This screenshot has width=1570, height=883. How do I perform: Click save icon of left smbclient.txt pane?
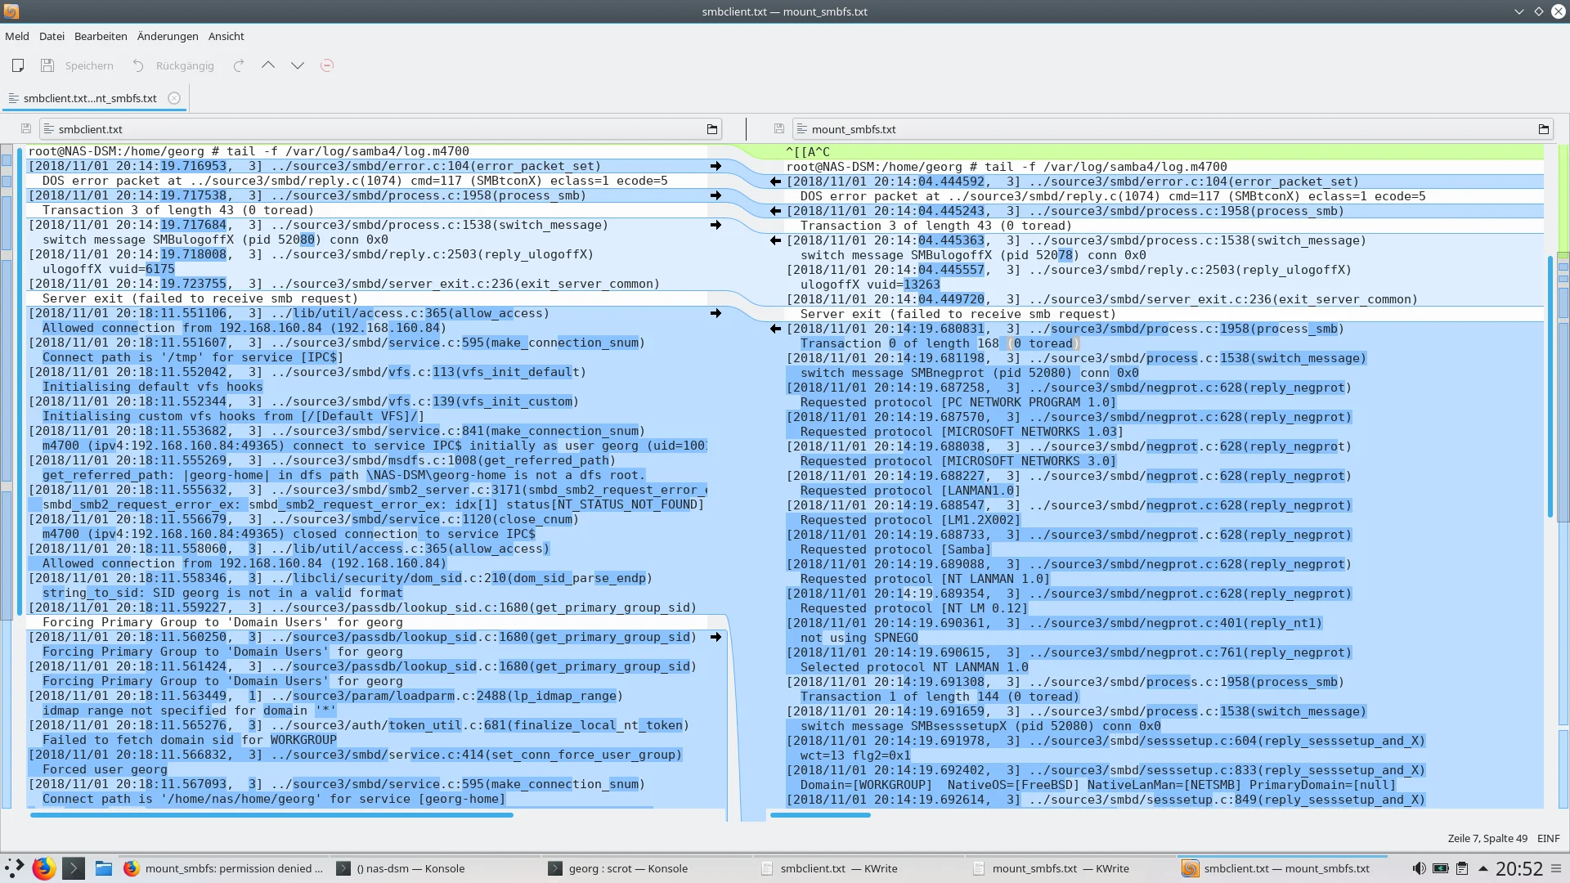click(x=26, y=129)
